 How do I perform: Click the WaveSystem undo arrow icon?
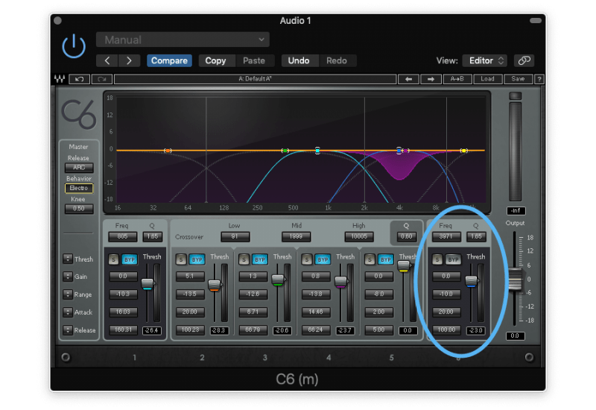click(x=80, y=79)
